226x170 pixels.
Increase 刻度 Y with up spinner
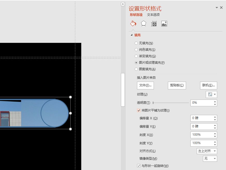pos(215,142)
